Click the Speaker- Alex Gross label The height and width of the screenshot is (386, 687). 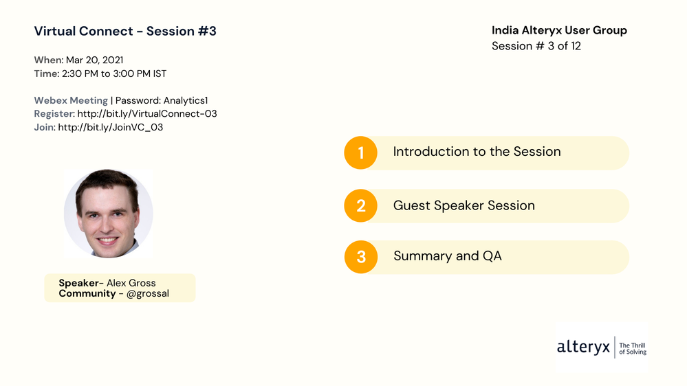(107, 283)
